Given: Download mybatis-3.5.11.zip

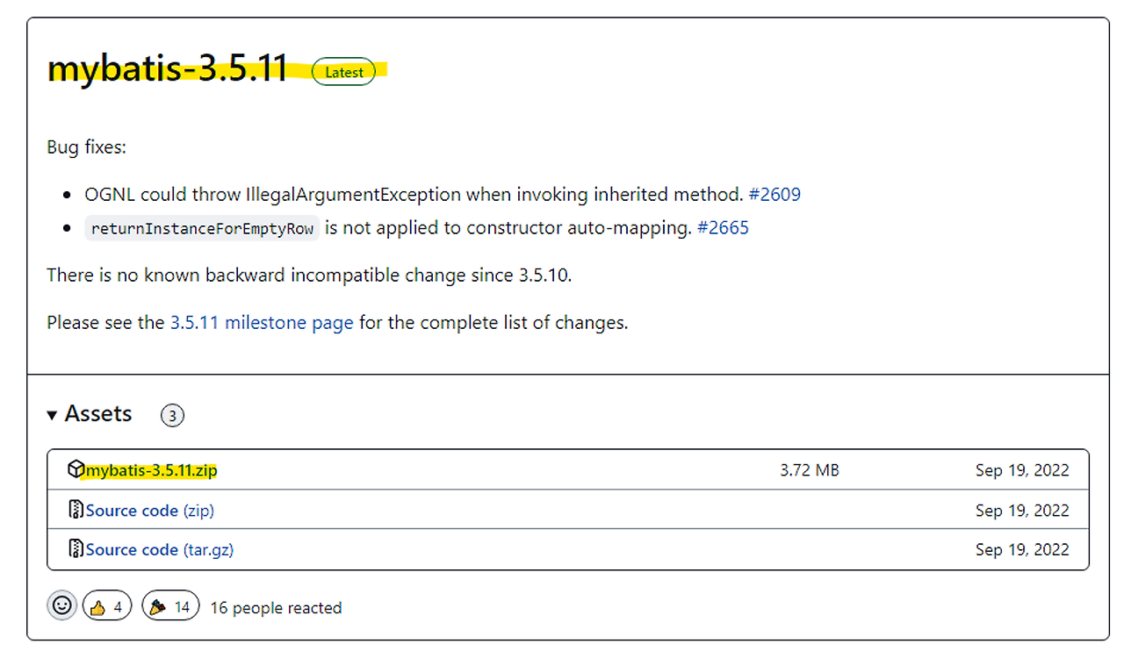Looking at the screenshot, I should coord(151,470).
